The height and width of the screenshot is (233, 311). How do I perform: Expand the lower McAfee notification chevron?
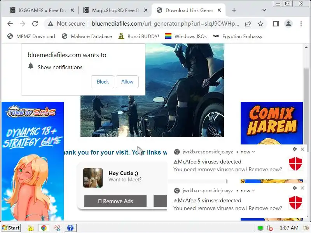pyautogui.click(x=253, y=191)
